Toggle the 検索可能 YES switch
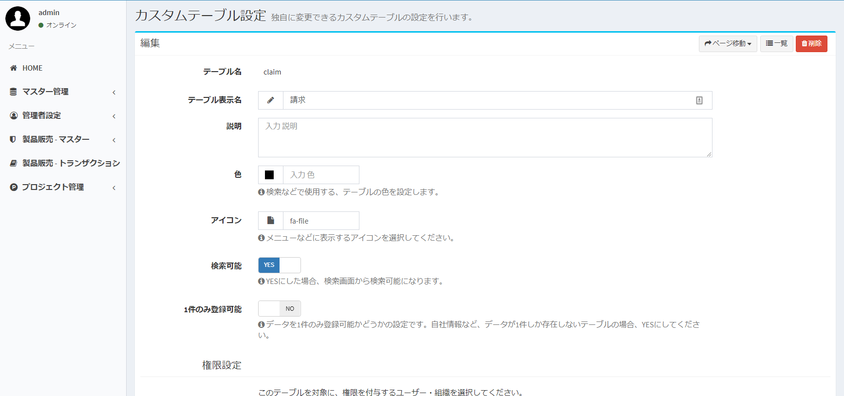Screen dimensions: 844x396 pos(279,265)
